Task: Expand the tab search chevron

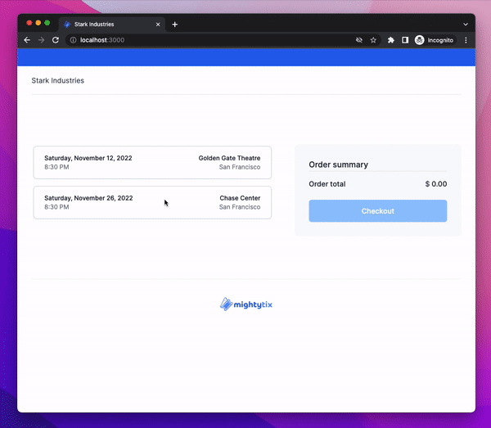Action: tap(466, 25)
